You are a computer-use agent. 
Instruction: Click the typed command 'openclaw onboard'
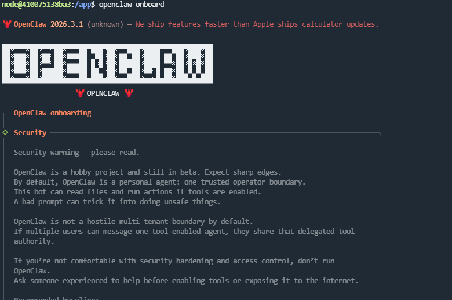132,4
